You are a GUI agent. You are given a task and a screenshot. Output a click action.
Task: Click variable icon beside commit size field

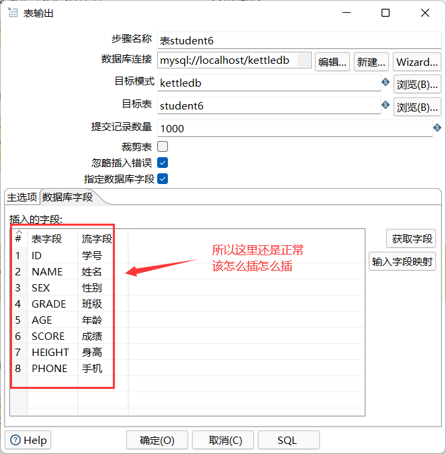click(x=437, y=127)
